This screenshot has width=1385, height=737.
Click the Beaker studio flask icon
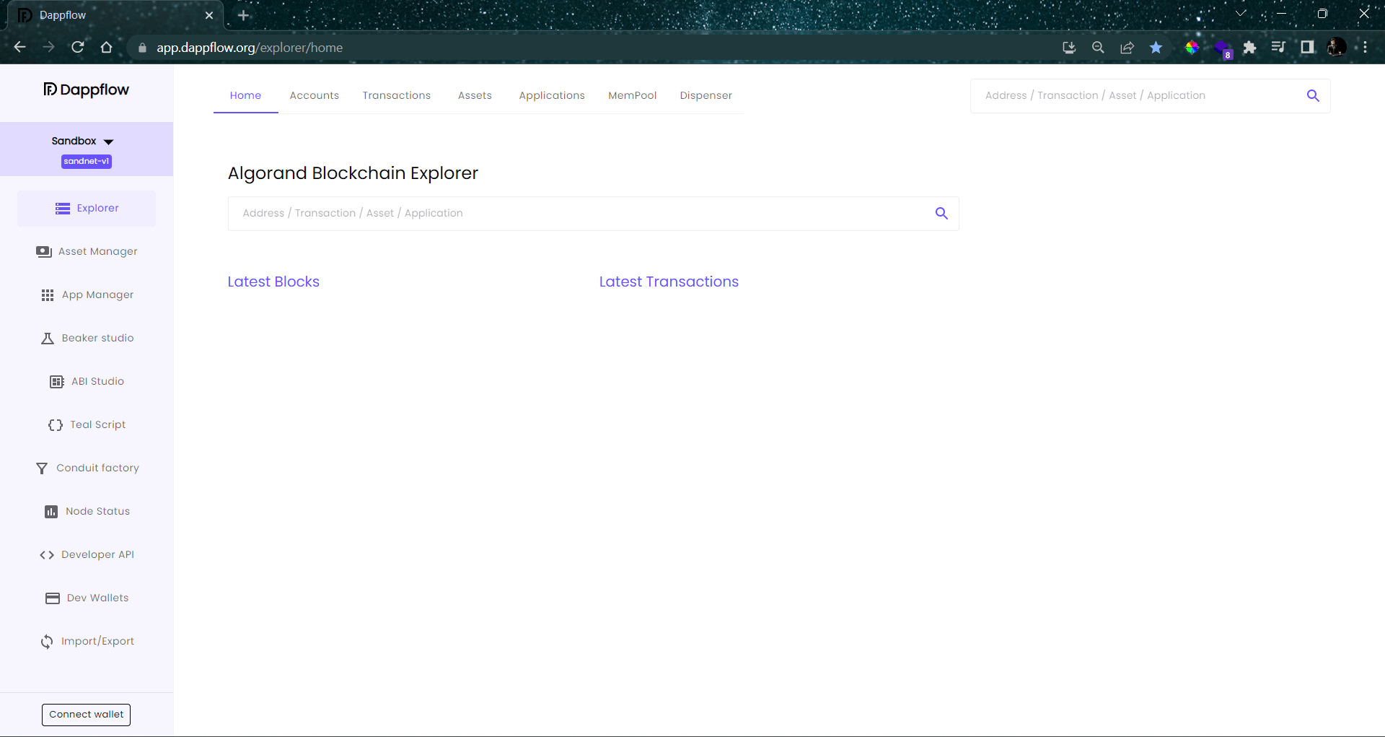click(x=48, y=339)
